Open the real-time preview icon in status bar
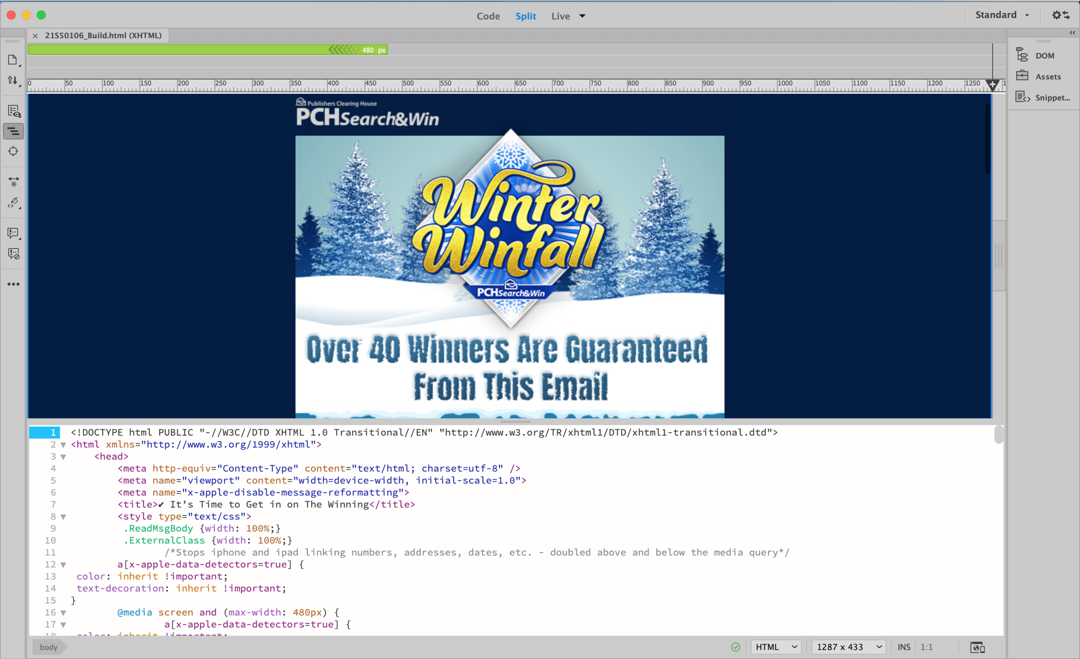This screenshot has width=1080, height=659. [977, 647]
